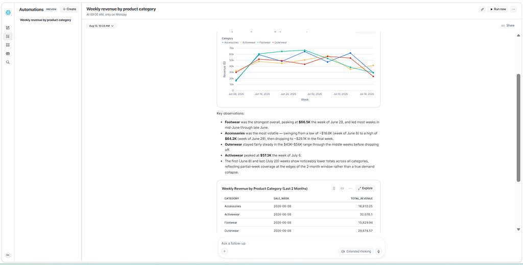Click the Run now button
Screen dimensions: 523x265
click(498, 9)
